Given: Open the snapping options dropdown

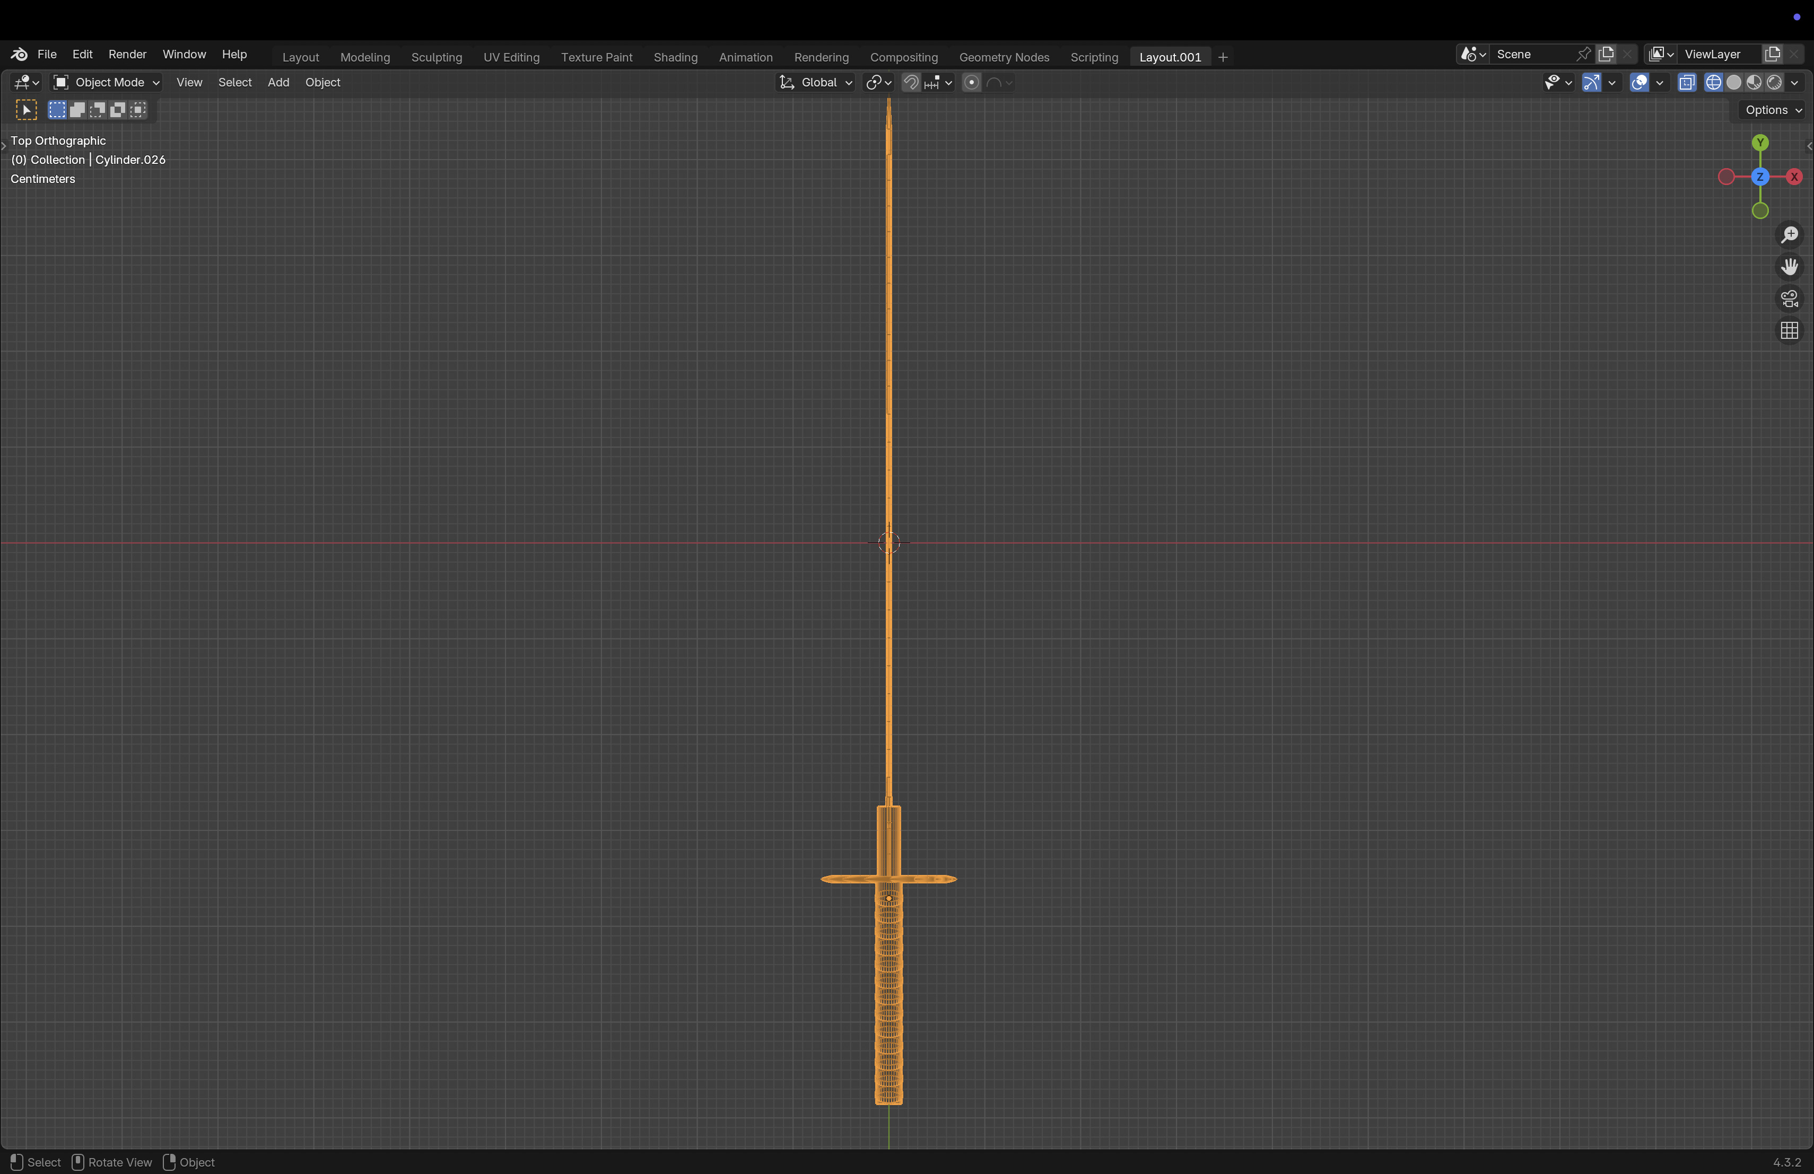Looking at the screenshot, I should 938,82.
